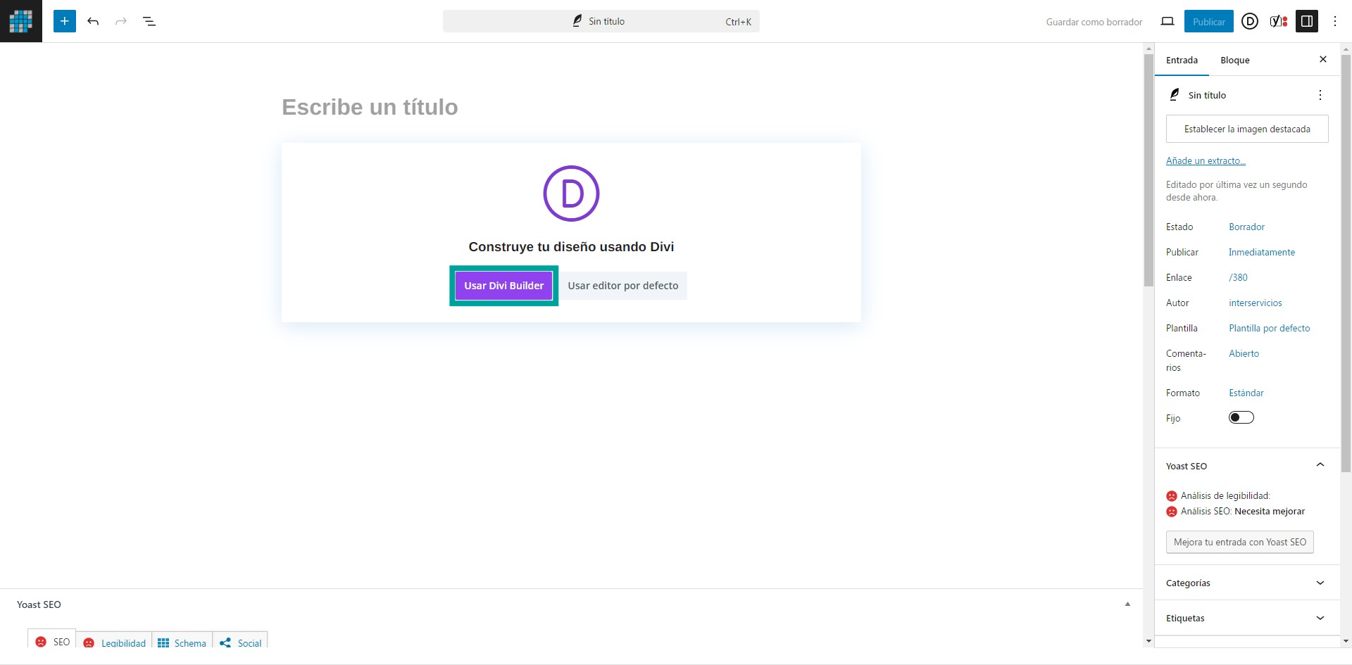The image size is (1352, 665).
Task: Change author interservicios
Action: pyautogui.click(x=1255, y=303)
